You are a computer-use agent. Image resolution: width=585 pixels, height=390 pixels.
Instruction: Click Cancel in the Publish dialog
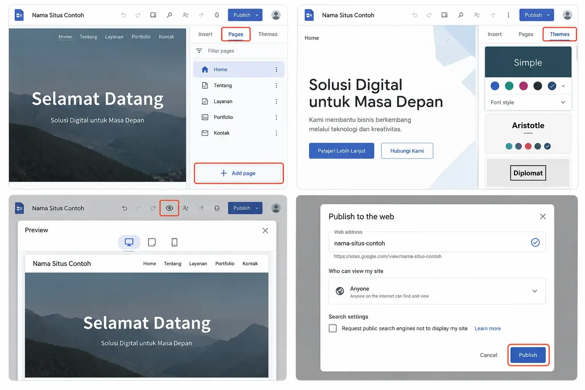pos(489,355)
